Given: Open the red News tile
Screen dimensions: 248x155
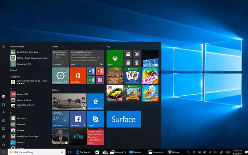Looking at the screenshot, I should (x=95, y=136).
